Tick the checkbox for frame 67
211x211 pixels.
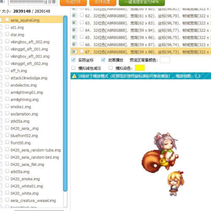[x=82, y=51]
